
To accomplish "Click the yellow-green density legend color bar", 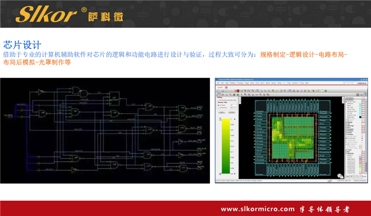I will pyautogui.click(x=226, y=146).
